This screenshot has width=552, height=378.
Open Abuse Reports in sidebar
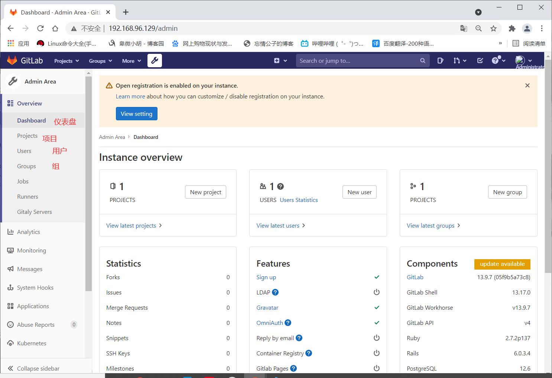tap(42, 325)
